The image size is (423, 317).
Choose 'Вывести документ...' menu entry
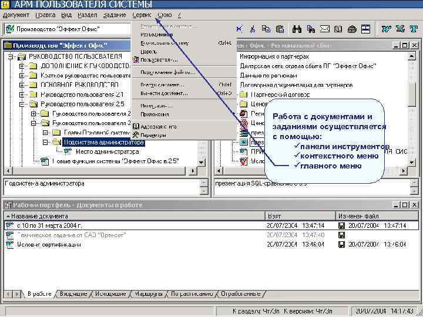pyautogui.click(x=183, y=93)
